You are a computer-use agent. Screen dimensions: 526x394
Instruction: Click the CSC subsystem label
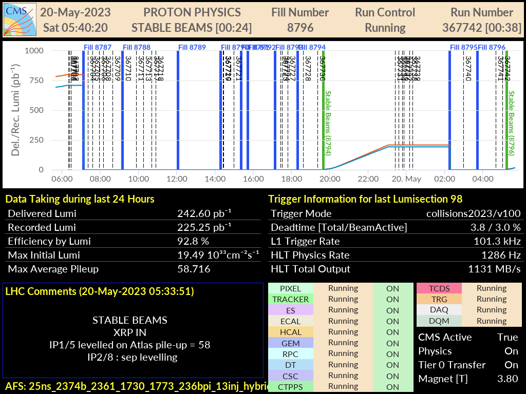[x=291, y=376]
